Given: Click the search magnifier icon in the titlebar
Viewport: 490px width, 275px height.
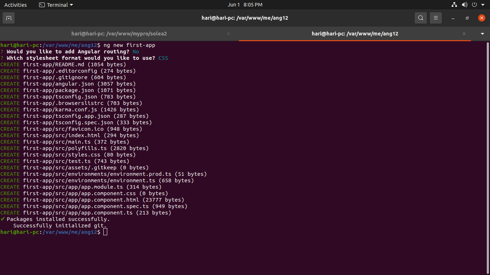Looking at the screenshot, I should point(420,18).
